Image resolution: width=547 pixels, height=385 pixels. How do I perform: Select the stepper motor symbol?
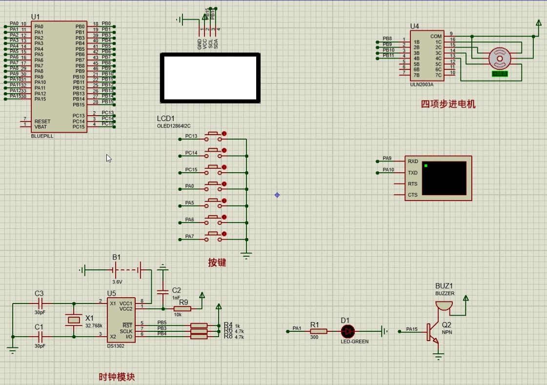(x=499, y=59)
